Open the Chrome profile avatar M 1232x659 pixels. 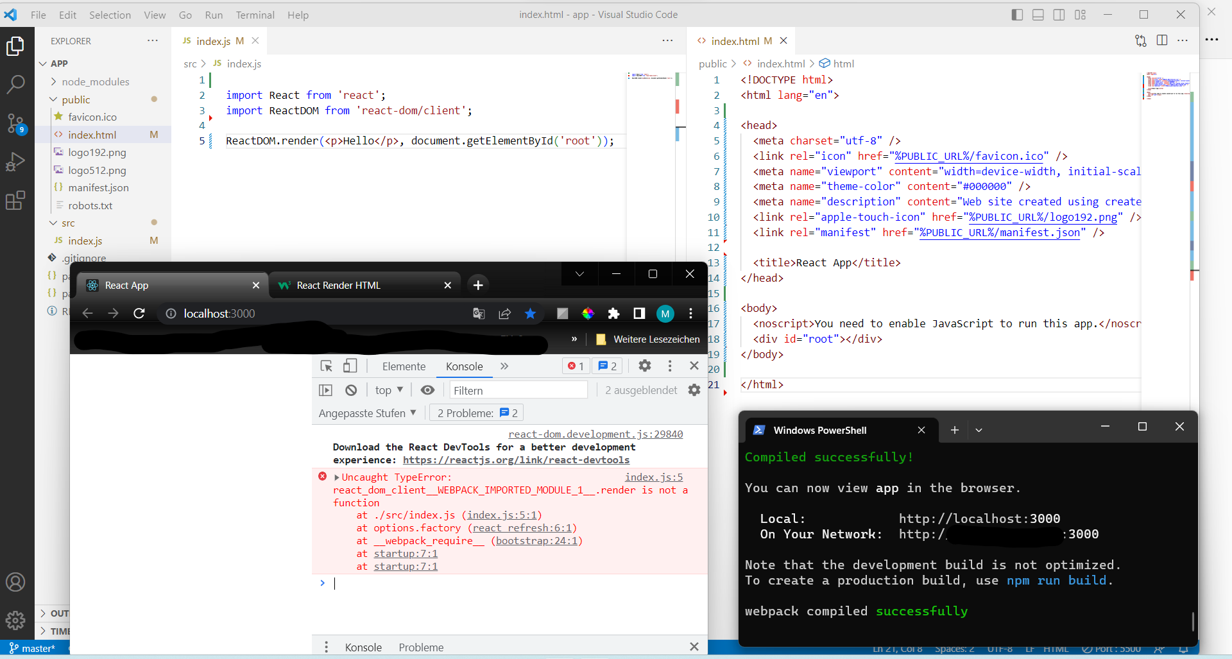tap(665, 313)
